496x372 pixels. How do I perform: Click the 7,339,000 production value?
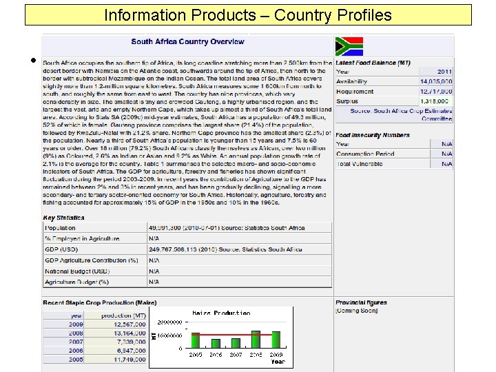[x=132, y=342]
